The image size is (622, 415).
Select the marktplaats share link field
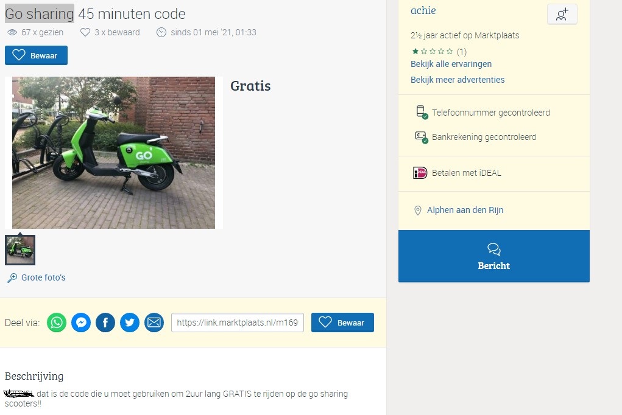(237, 323)
